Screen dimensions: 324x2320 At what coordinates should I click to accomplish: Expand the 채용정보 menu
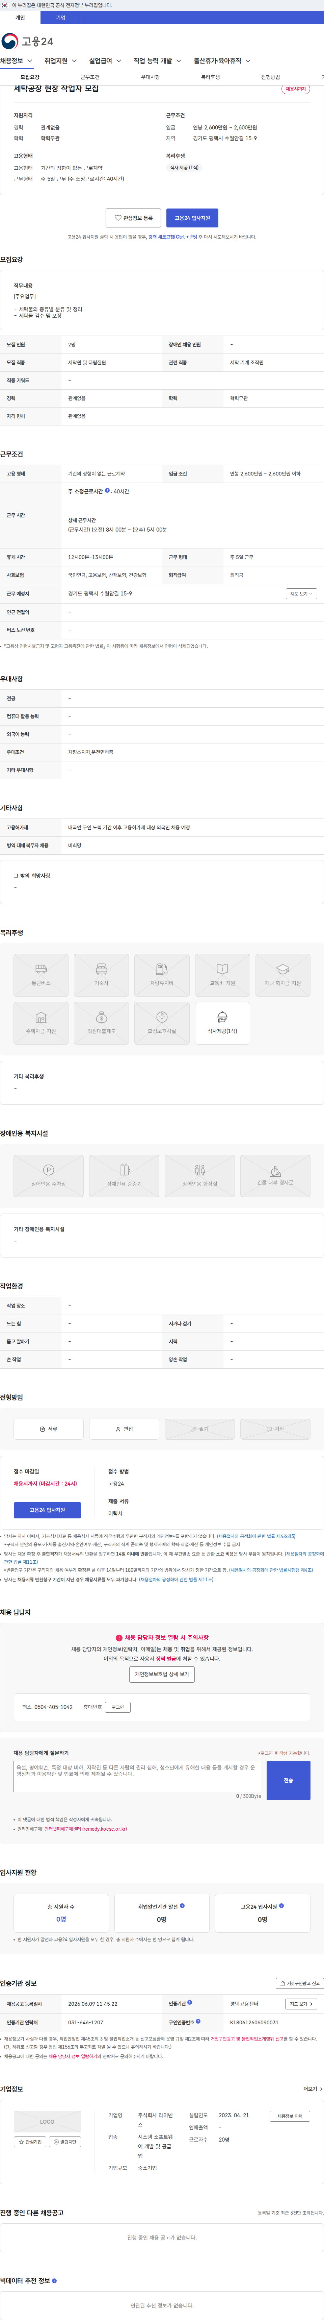16,61
